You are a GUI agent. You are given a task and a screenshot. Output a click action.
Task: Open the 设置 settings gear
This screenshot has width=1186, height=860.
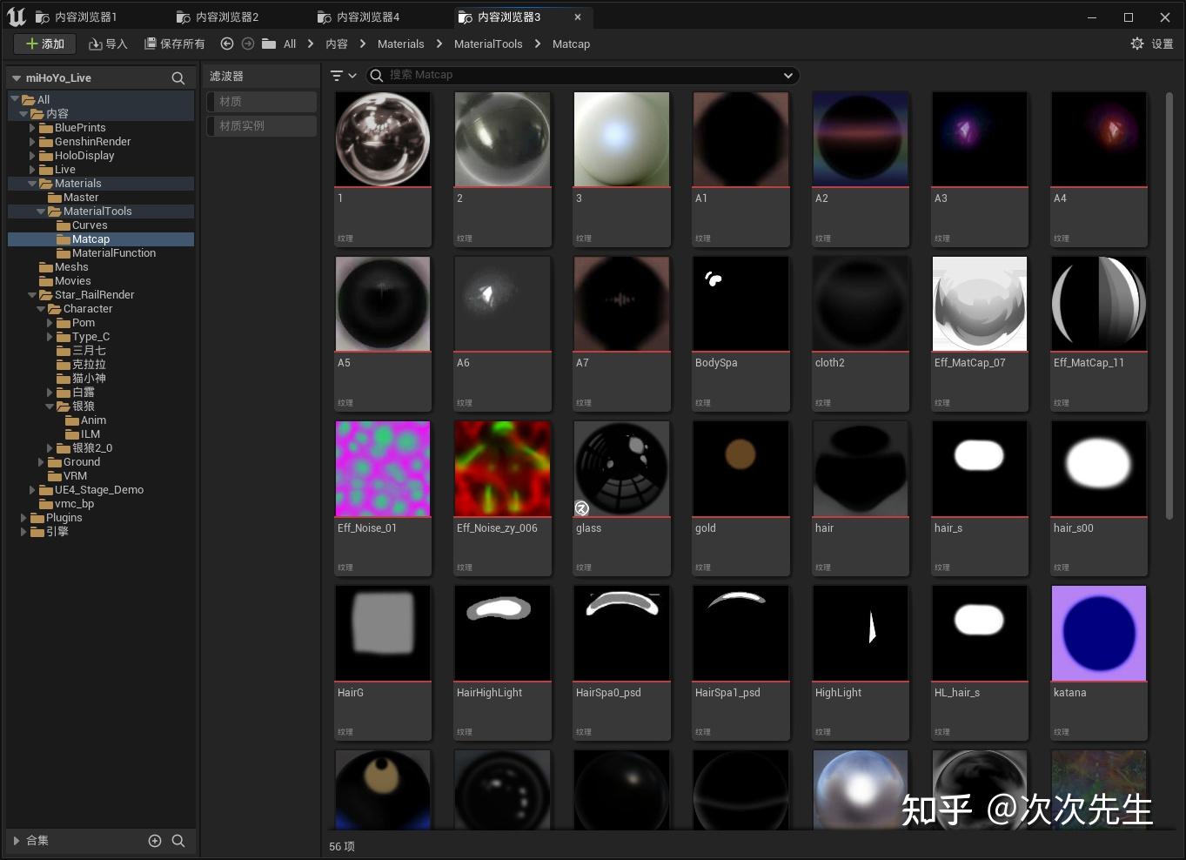[1137, 44]
